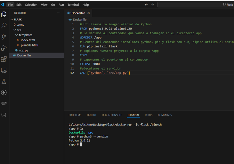Image resolution: width=234 pixels, height=164 pixels.
Task: Open Source Control view
Action: pos(4,37)
